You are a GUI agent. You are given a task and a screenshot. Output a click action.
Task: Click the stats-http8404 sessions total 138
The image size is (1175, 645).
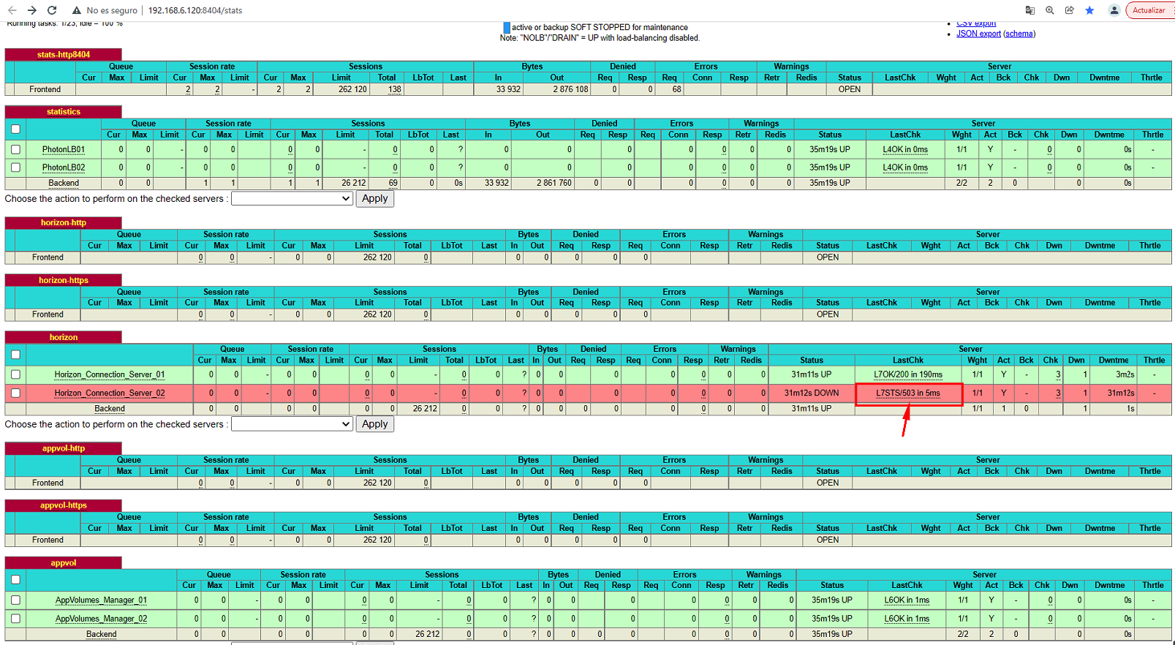click(394, 89)
